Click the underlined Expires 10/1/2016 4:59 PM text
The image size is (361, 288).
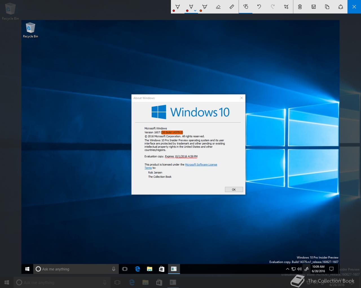click(181, 156)
